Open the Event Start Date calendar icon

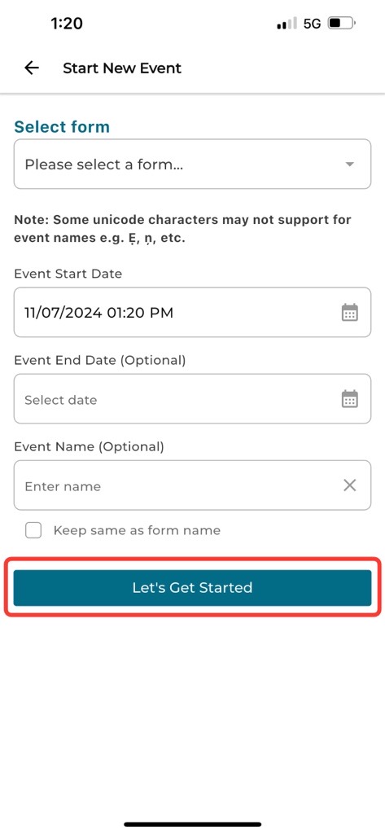click(349, 312)
